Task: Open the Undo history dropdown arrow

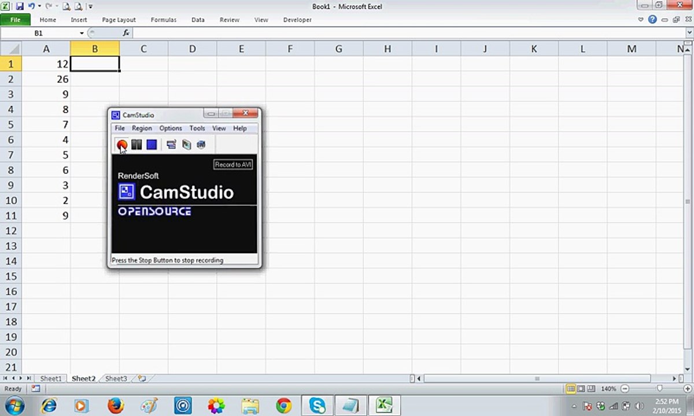Action: point(39,7)
